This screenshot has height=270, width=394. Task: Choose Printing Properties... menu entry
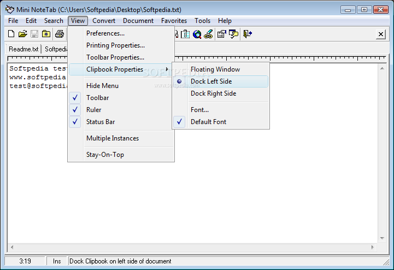121,45
